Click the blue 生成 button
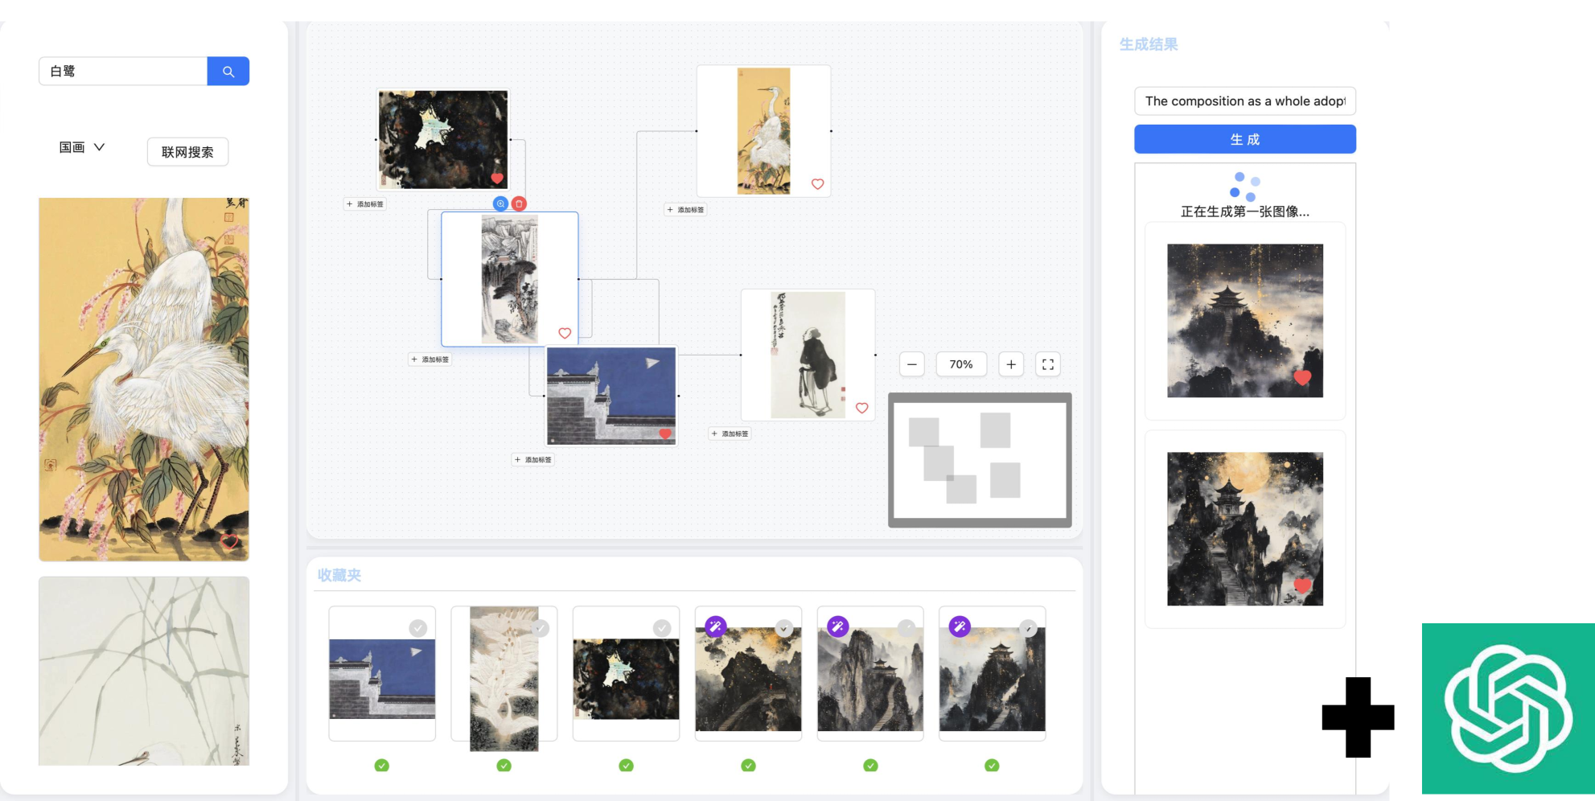This screenshot has height=801, width=1595. click(x=1245, y=139)
